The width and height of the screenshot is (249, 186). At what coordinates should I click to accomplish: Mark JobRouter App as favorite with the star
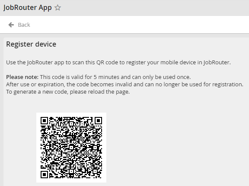click(x=57, y=7)
